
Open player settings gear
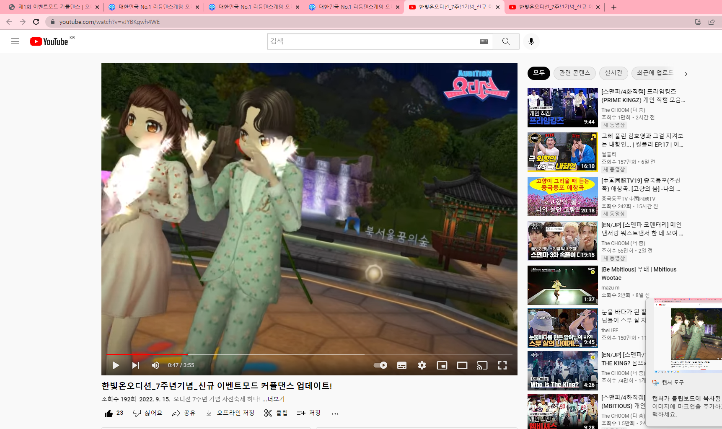coord(422,365)
